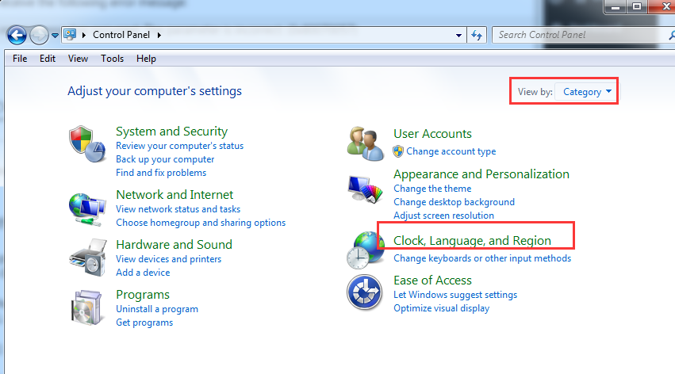The height and width of the screenshot is (374, 675).
Task: Click Add a device link
Action: point(143,273)
